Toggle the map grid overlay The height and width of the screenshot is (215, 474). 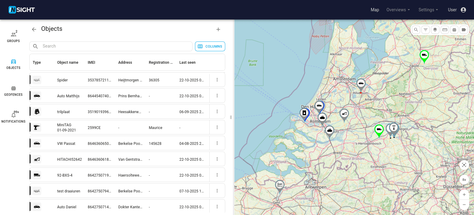454,30
